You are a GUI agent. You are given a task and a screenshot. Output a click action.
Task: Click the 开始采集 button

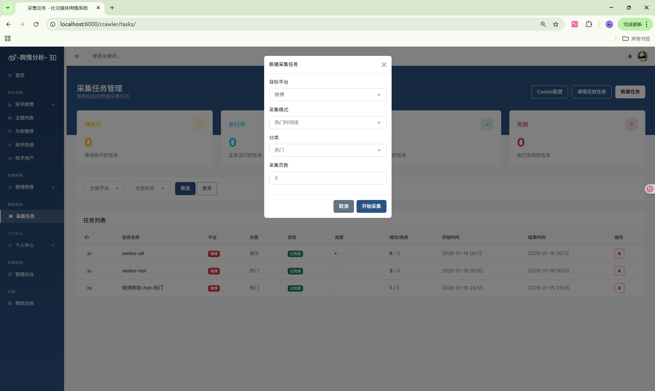(371, 206)
